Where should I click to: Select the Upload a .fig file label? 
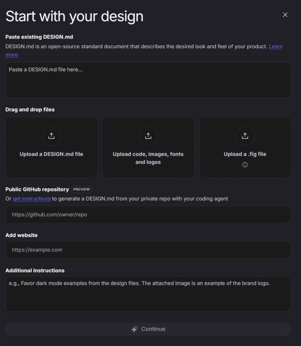[245, 154]
